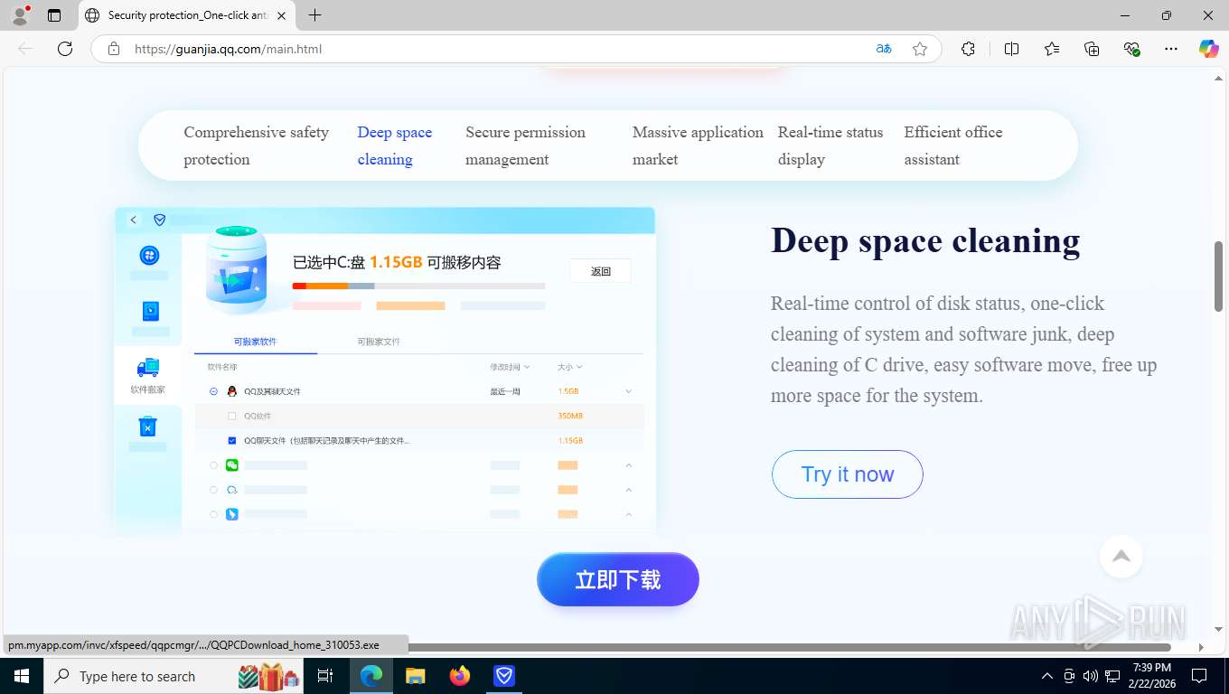Screen dimensions: 1229x694
Task: Toggle split screen view
Action: 1011,49
